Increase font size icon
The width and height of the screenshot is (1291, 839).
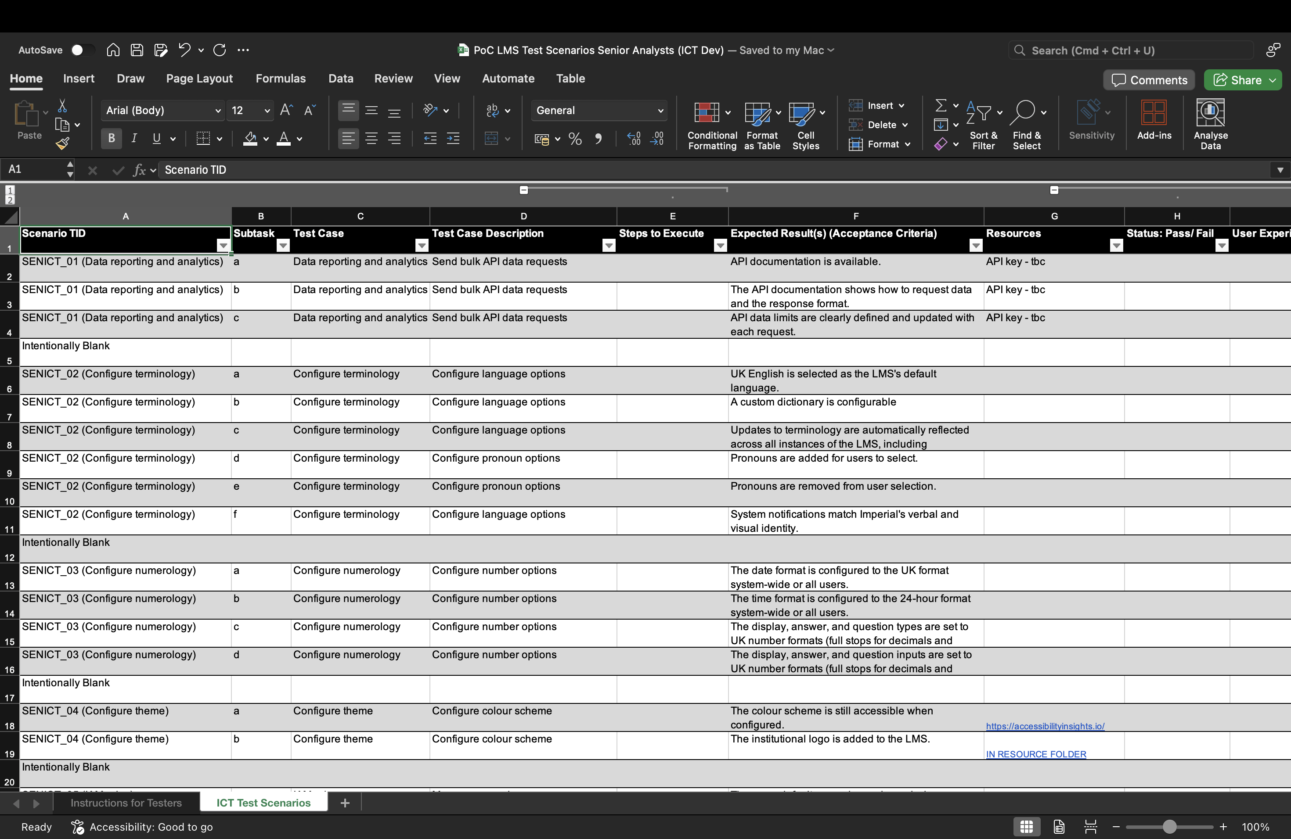pyautogui.click(x=286, y=110)
